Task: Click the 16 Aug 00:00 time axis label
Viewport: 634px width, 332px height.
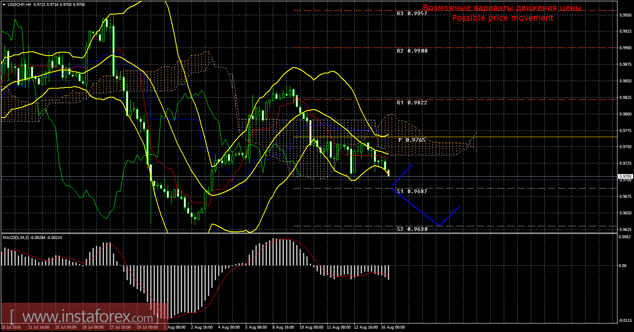Action: point(393,327)
